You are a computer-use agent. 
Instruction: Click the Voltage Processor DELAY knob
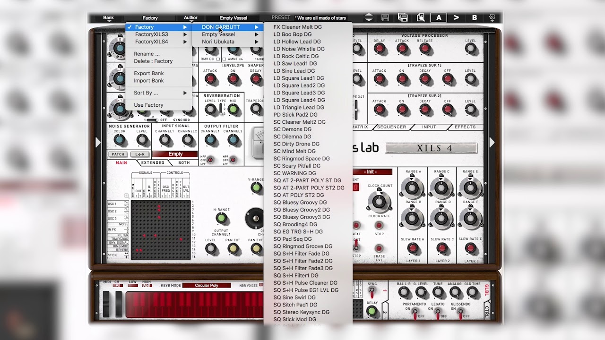(x=380, y=49)
